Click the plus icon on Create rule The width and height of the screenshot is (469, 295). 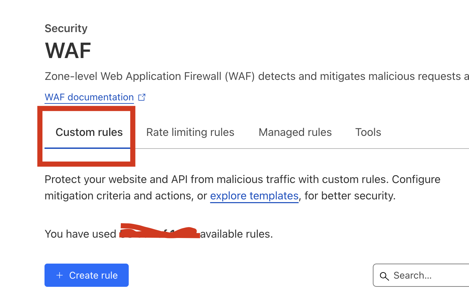(60, 275)
